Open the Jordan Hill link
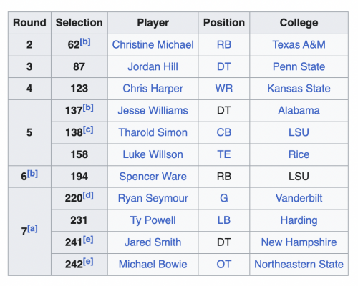Image resolution: width=358 pixels, height=286 pixels. click(x=153, y=66)
